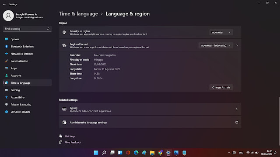The height and width of the screenshot is (157, 280).
Task: Open Accounts settings in sidebar
Action: (27, 75)
